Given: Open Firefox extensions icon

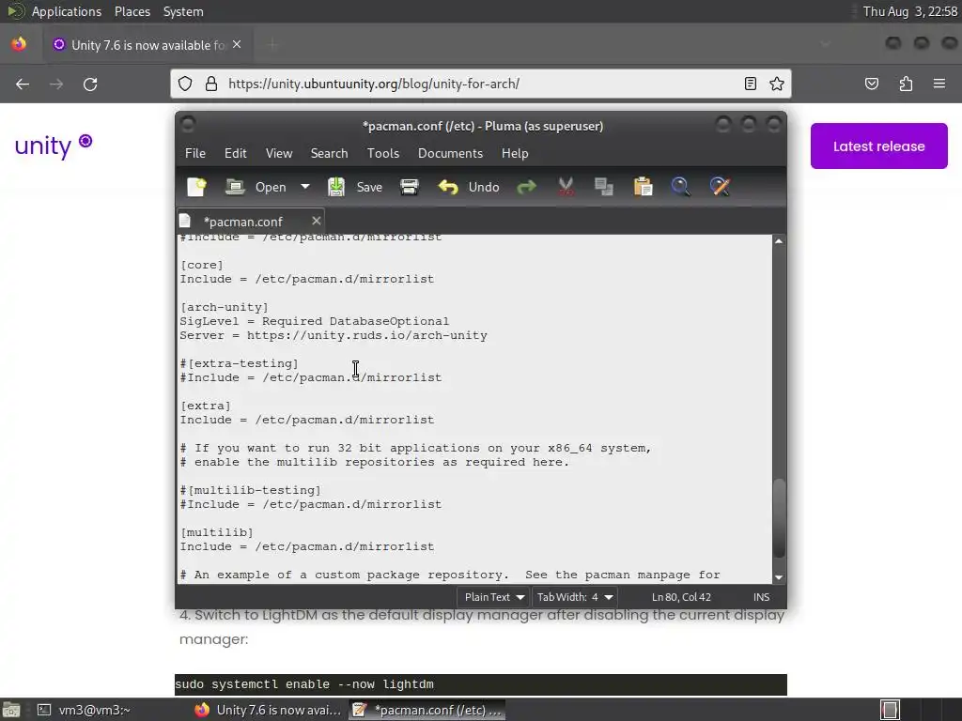Looking at the screenshot, I should 906,84.
